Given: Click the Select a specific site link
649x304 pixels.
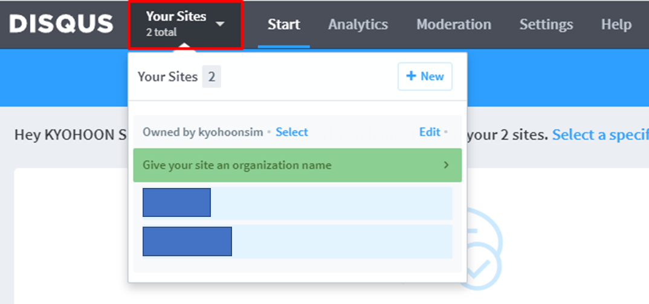Looking at the screenshot, I should 600,135.
